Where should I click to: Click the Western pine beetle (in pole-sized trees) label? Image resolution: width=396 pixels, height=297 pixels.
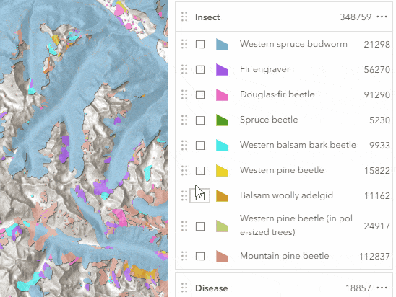tap(296, 225)
